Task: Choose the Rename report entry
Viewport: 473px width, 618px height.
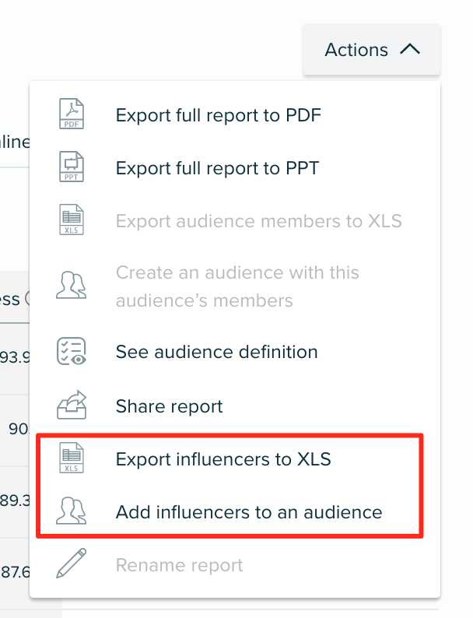Action: [235, 565]
